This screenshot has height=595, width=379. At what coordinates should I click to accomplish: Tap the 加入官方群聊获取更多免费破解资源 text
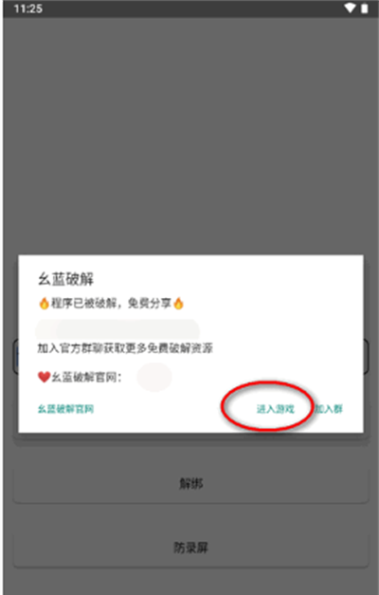tap(125, 348)
